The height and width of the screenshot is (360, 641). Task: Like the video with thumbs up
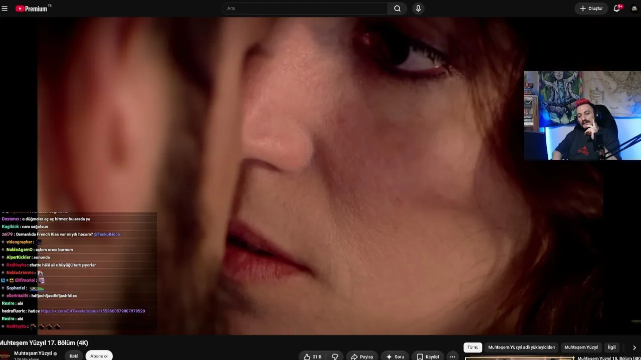[313, 356]
